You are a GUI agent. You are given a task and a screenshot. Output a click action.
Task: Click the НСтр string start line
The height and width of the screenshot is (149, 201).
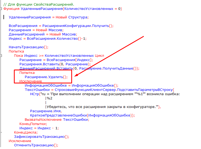[105, 94]
